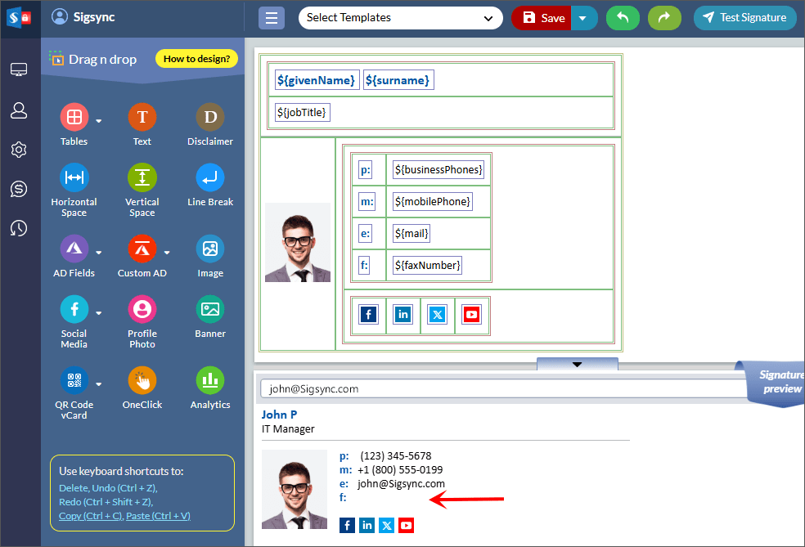Open the hamburger menu button

tap(272, 18)
